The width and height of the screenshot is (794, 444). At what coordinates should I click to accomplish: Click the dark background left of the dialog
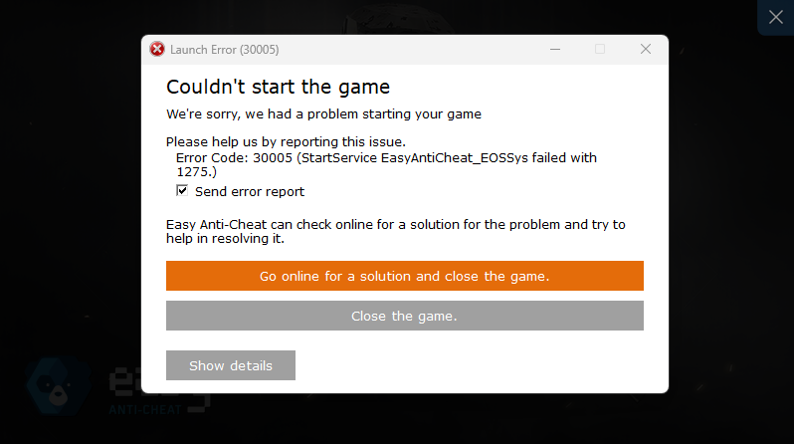70,199
